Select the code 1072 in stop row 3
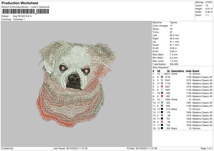 [189, 80]
